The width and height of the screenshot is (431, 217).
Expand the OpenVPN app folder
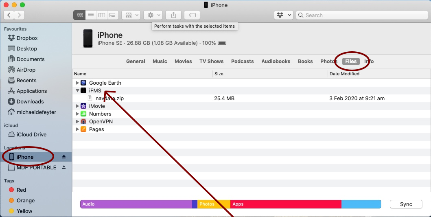77,121
